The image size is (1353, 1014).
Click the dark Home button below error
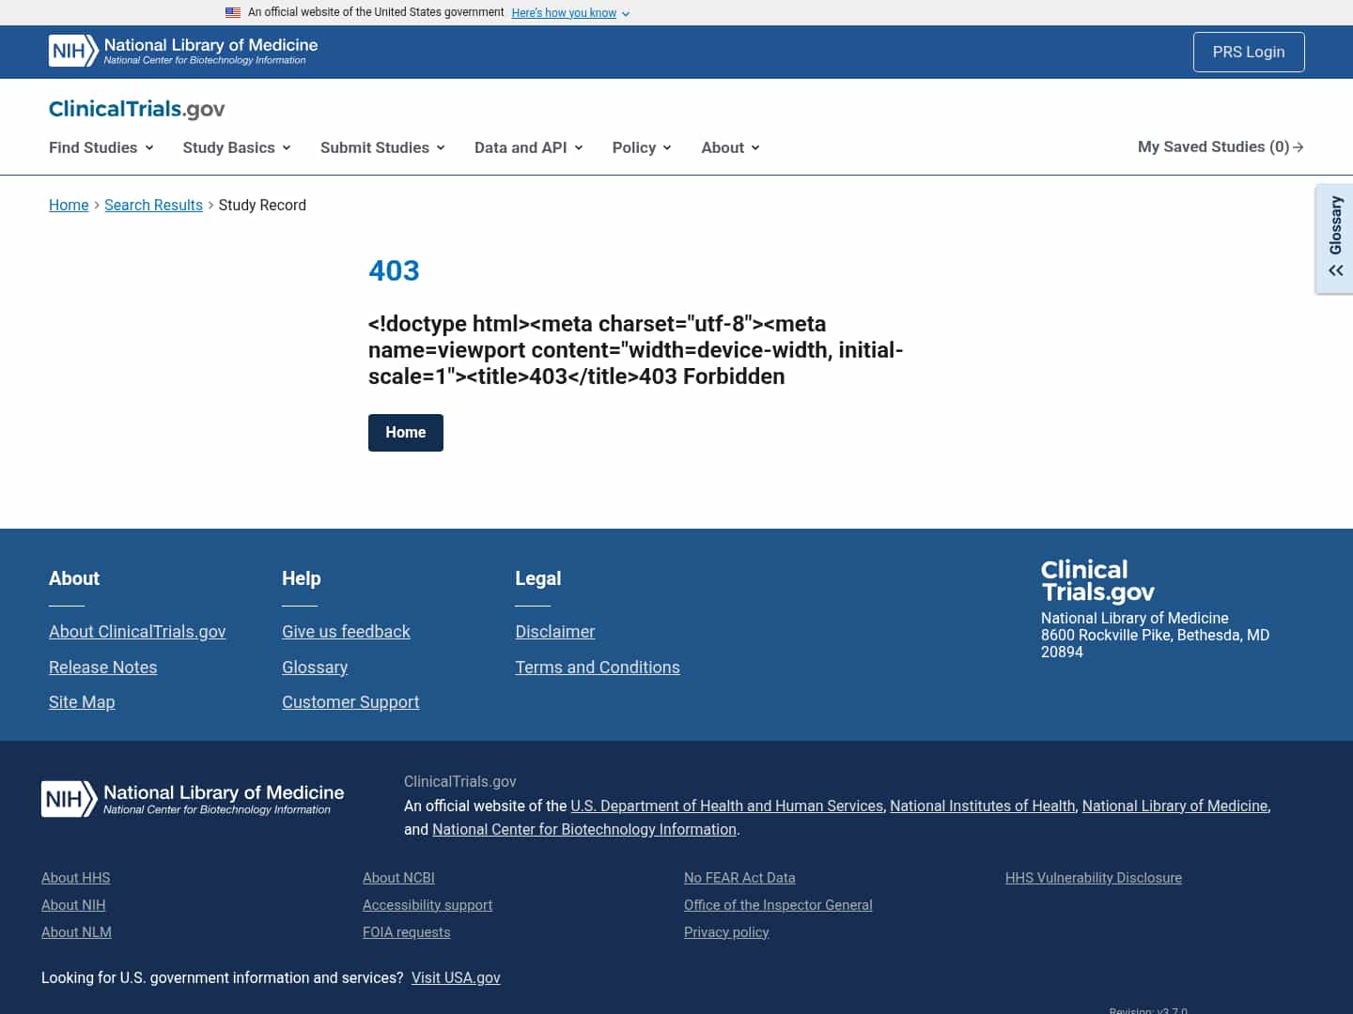[x=406, y=433]
